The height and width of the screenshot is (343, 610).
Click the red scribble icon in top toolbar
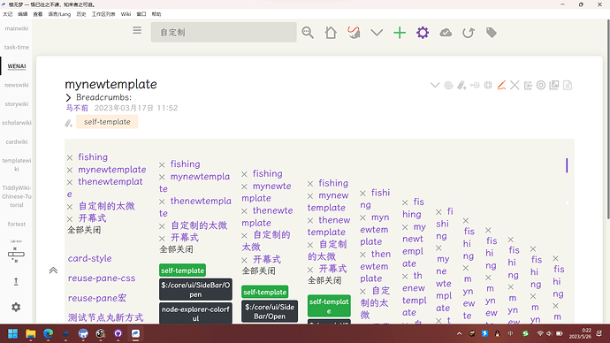[x=354, y=33]
